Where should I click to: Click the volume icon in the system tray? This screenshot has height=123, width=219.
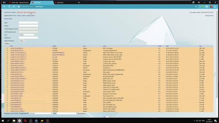tap(200, 121)
